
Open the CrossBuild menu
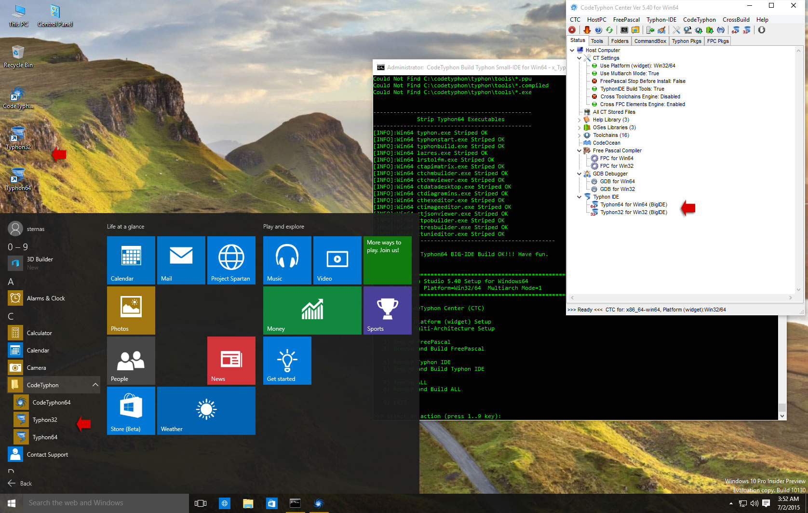(x=736, y=20)
